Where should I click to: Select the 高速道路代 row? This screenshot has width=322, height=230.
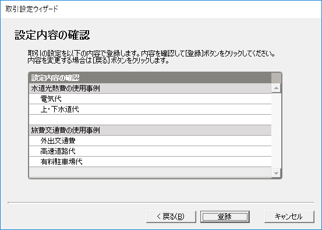150,151
